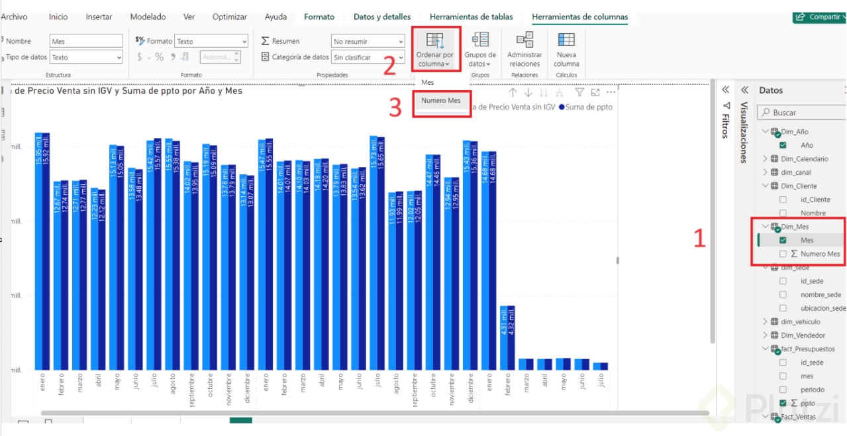
Task: Open the Ordenar por columna menu
Action: click(434, 49)
